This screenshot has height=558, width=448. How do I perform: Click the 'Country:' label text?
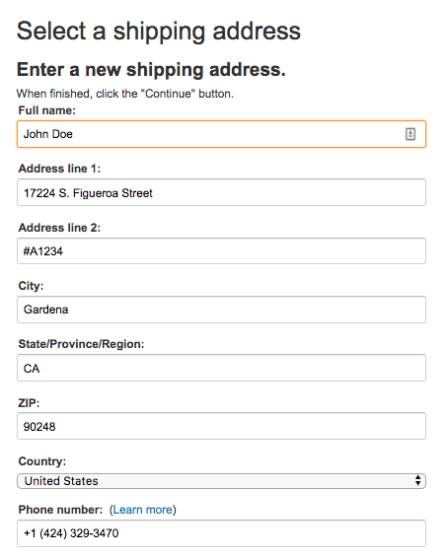coord(42,461)
